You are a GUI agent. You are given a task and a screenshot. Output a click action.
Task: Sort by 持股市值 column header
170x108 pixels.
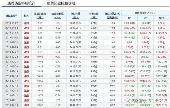pyautogui.click(x=94, y=15)
